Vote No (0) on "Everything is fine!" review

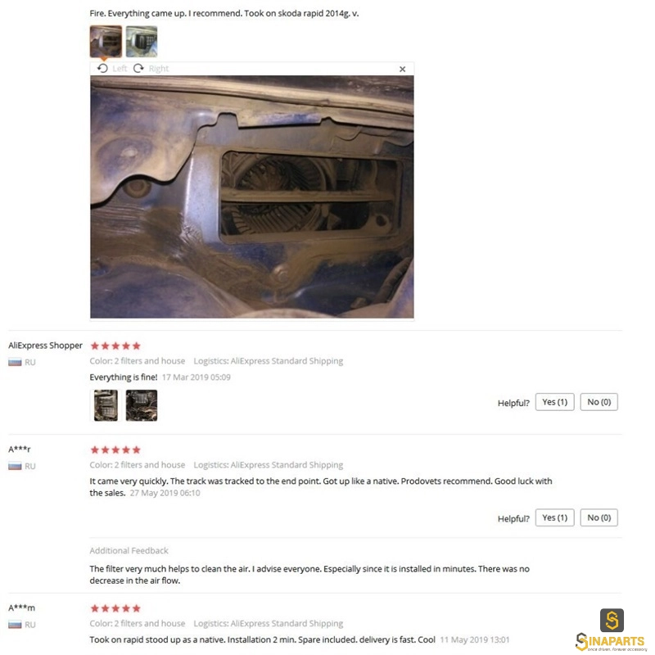(x=599, y=402)
